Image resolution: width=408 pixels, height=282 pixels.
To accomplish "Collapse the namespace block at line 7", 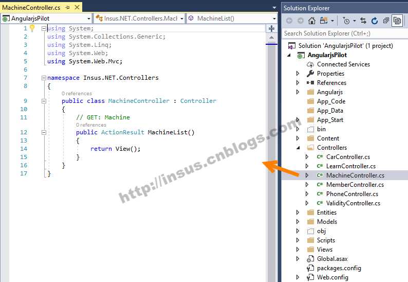I will pos(44,78).
